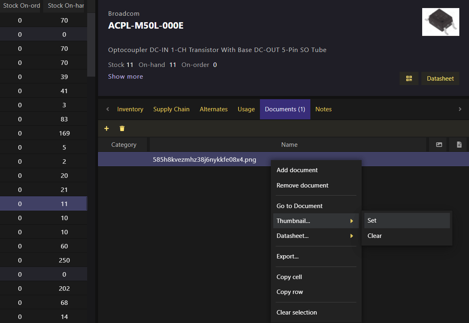Click the on-hand cell showing 5
Screen dimensions: 469x323
[64, 147]
